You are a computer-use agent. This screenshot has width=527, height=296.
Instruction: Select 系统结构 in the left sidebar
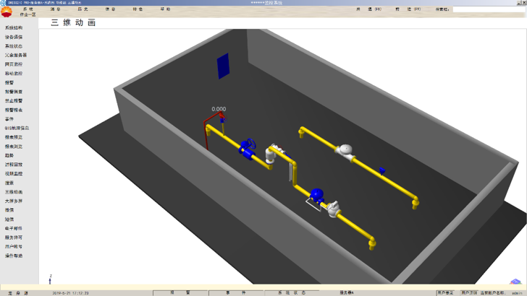pyautogui.click(x=14, y=28)
